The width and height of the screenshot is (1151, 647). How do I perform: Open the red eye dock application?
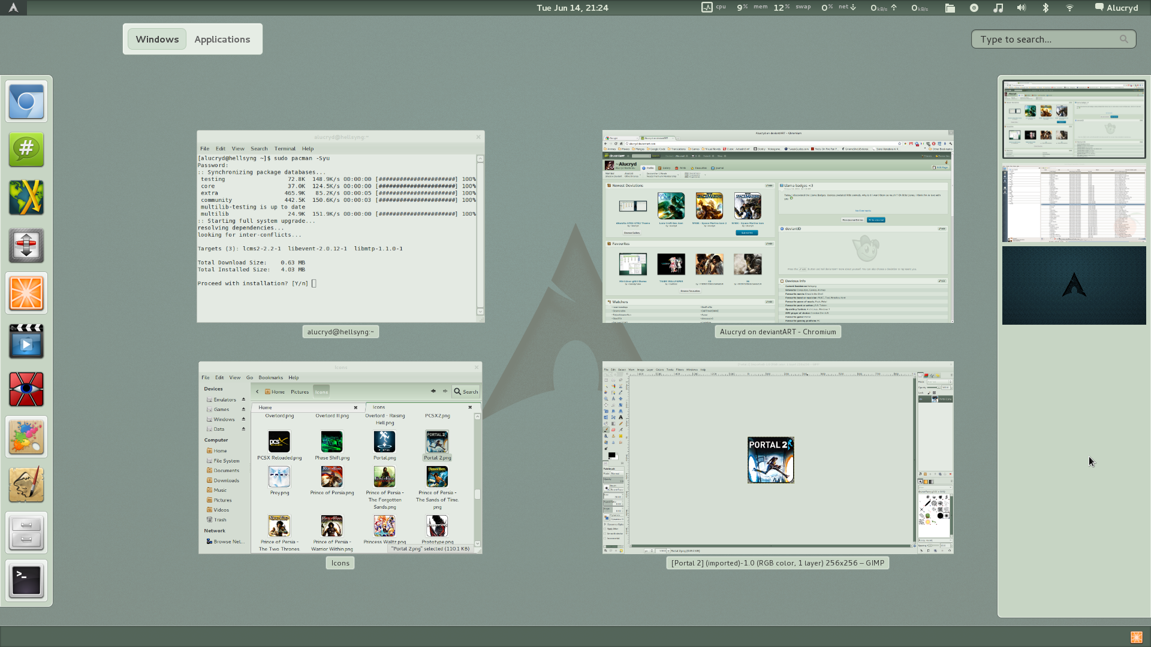[x=26, y=389]
